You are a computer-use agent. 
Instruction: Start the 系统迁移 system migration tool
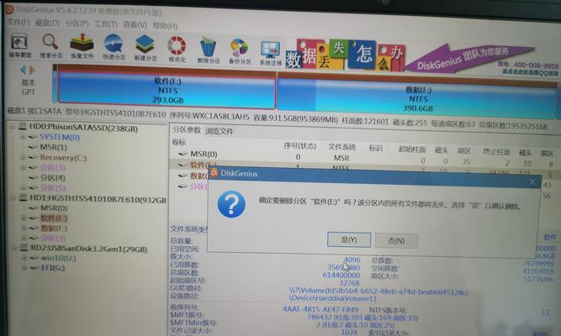271,53
